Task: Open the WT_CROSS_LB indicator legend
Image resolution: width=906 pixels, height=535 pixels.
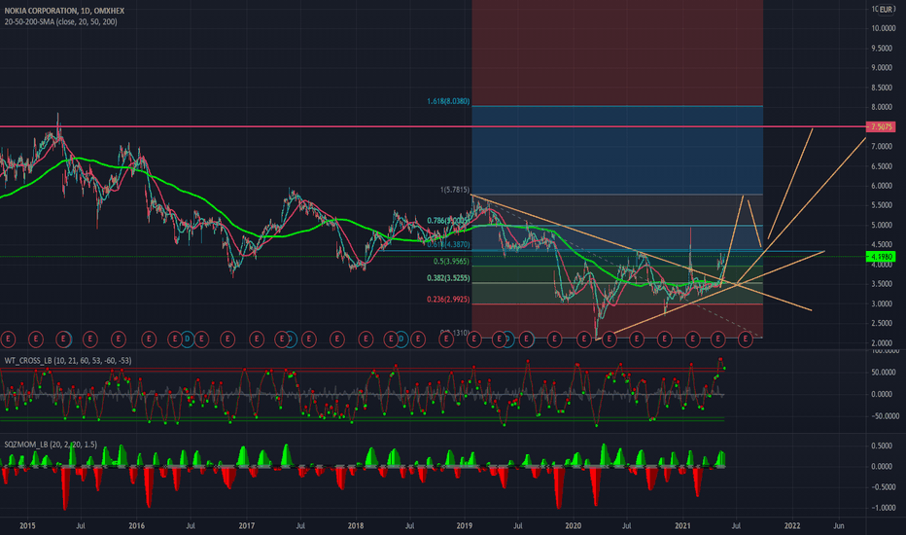Action: point(68,360)
